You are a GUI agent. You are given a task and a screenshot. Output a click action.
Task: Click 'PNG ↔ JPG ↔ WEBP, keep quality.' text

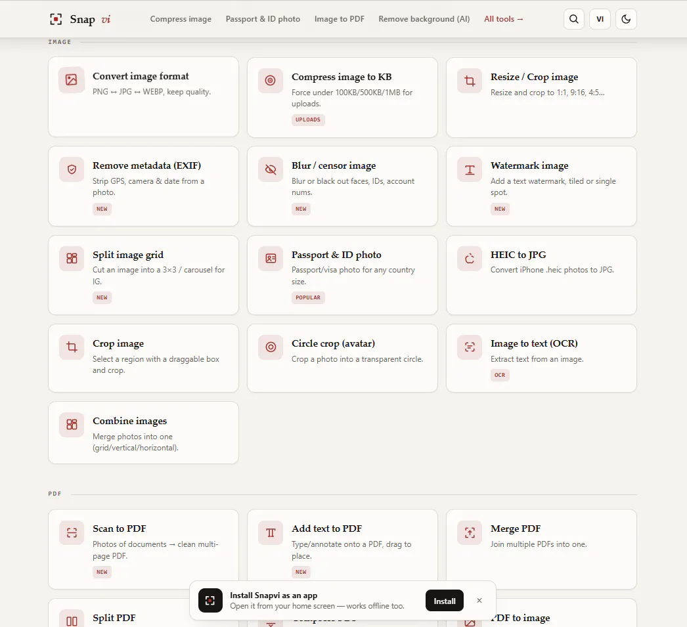152,91
